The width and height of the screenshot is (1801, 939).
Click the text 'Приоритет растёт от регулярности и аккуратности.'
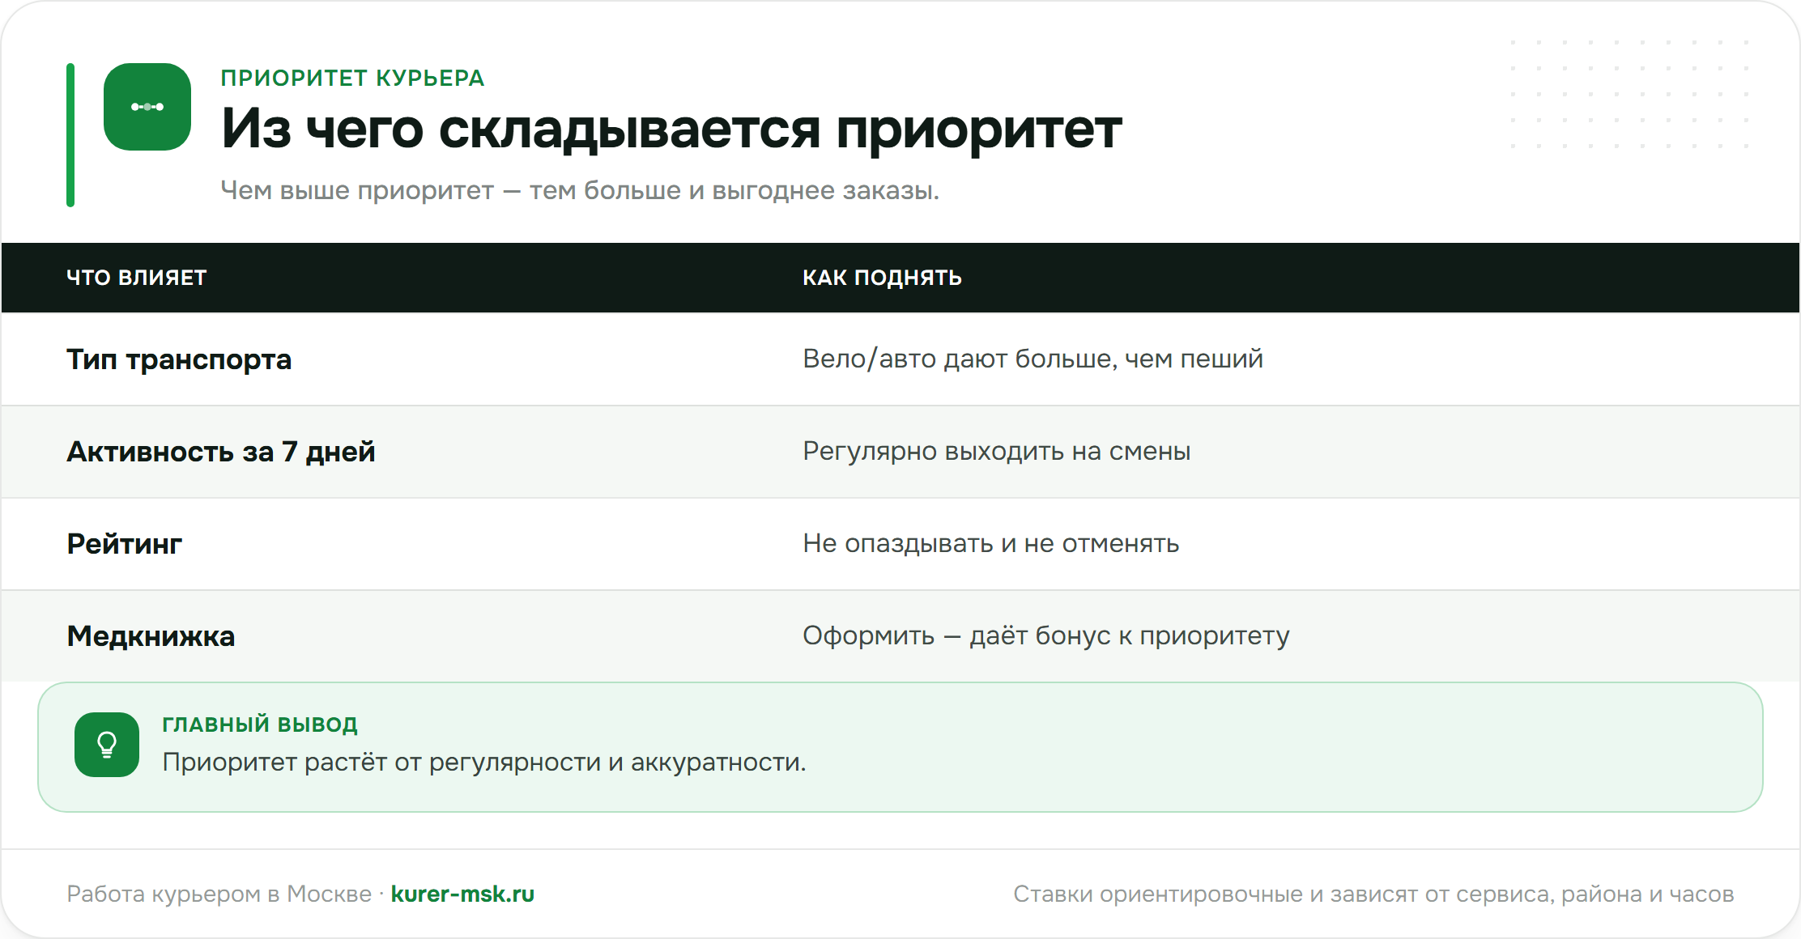click(x=484, y=762)
